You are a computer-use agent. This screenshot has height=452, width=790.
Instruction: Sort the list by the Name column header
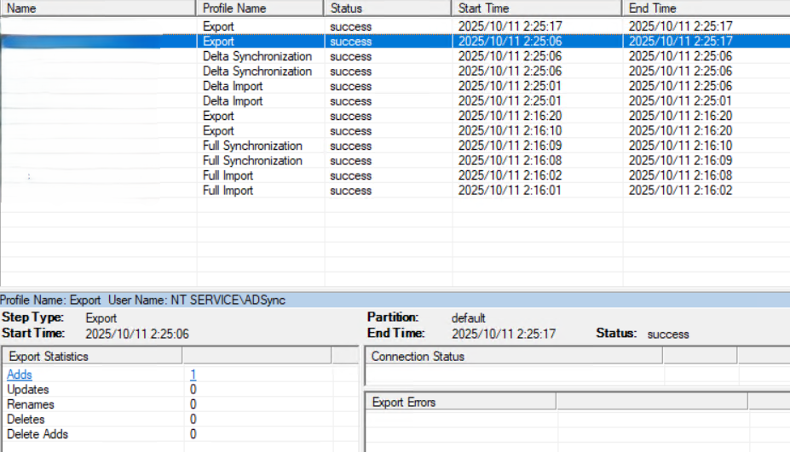coord(98,8)
